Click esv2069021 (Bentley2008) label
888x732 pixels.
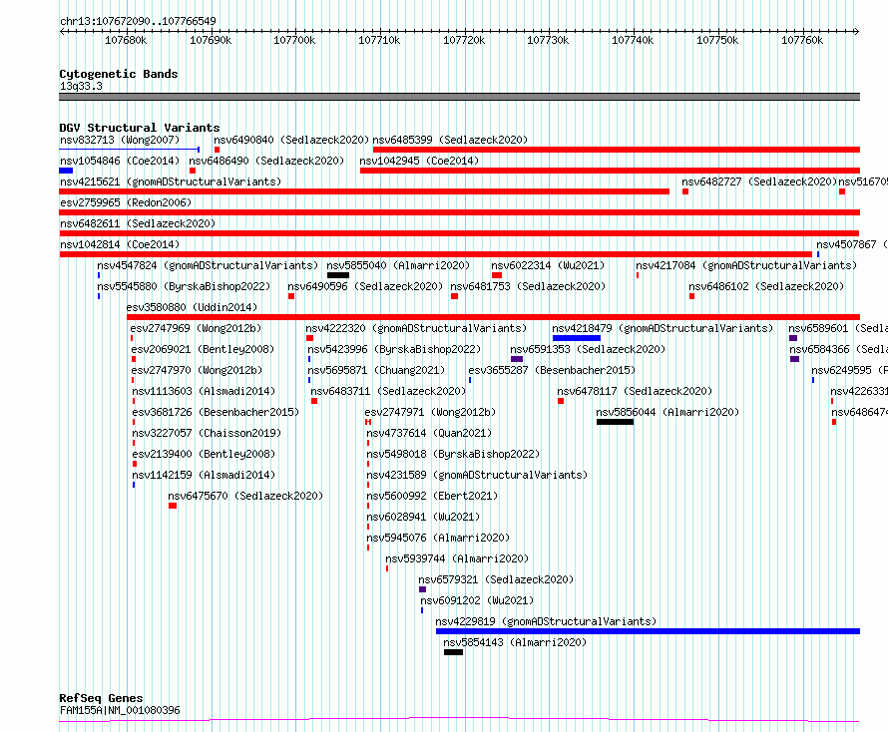[x=203, y=349]
